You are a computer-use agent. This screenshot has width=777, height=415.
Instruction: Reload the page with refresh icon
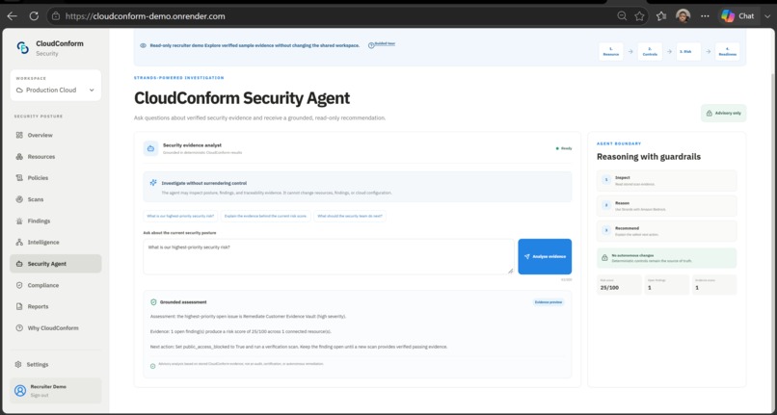[x=34, y=15]
